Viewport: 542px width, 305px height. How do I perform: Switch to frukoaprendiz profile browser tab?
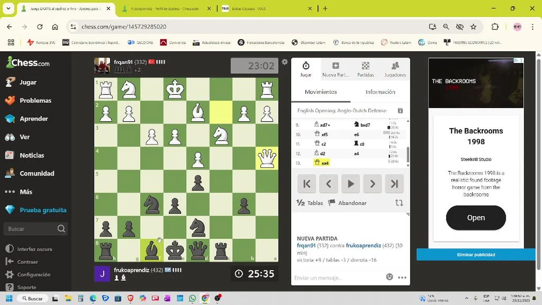point(165,8)
